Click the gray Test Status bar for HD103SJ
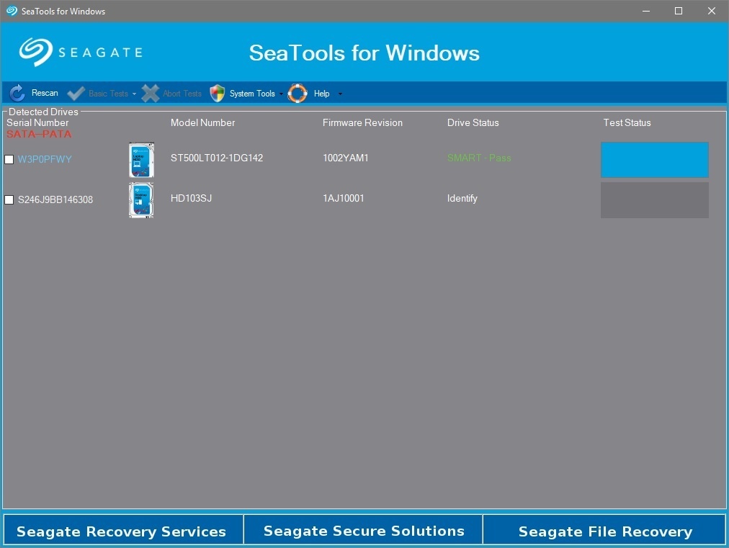 [x=655, y=200]
